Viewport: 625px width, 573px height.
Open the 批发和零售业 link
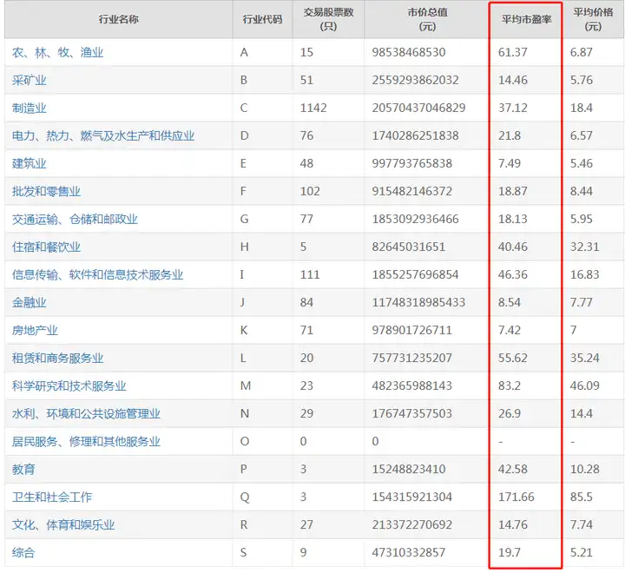pyautogui.click(x=46, y=191)
